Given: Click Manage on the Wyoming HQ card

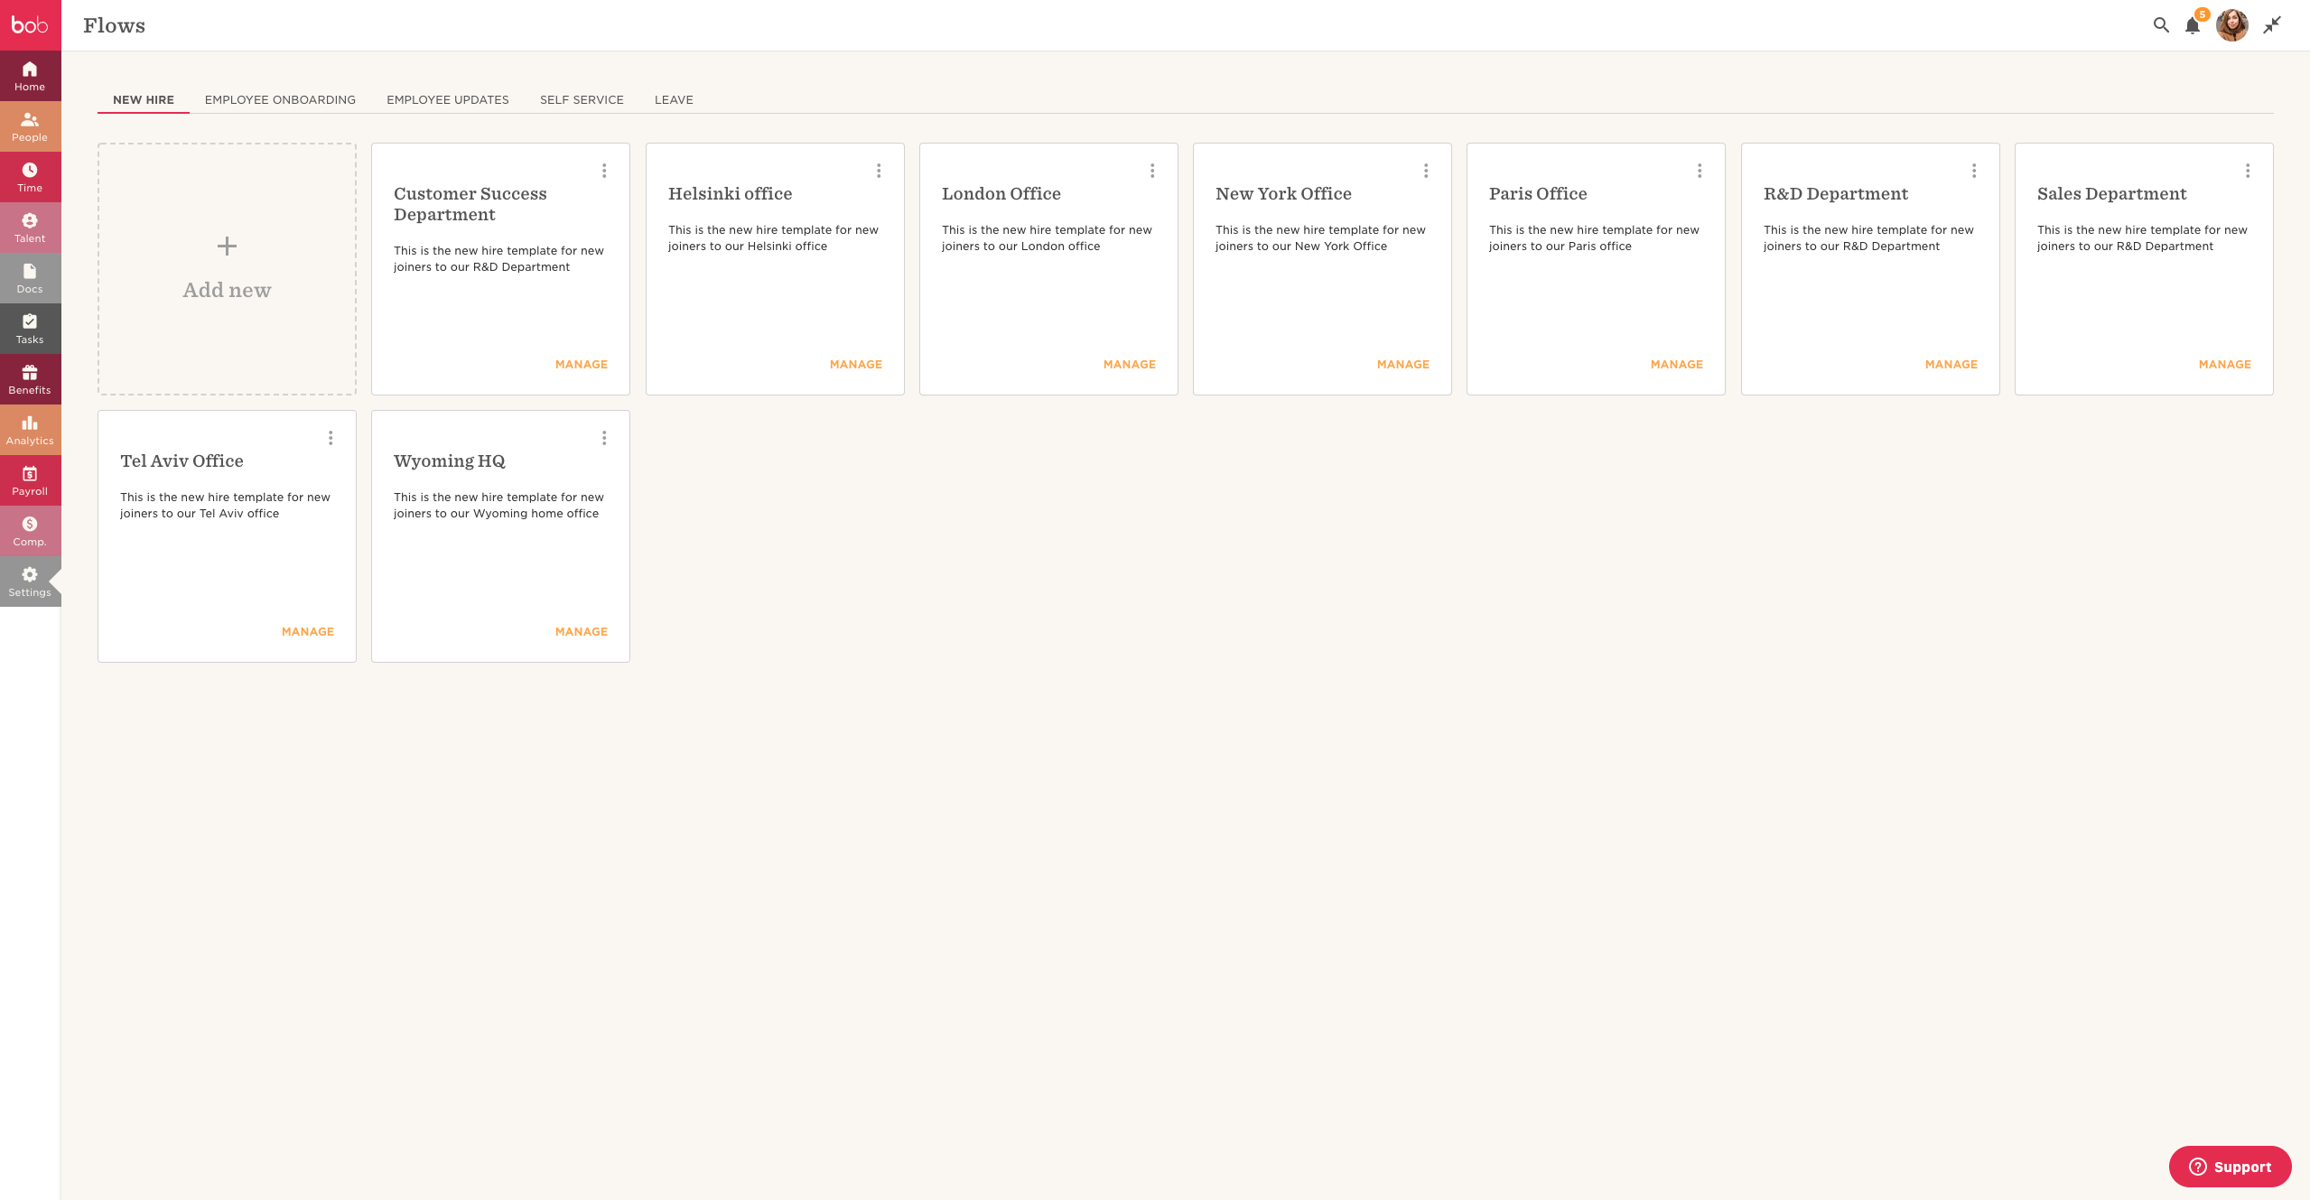Looking at the screenshot, I should pos(581,632).
